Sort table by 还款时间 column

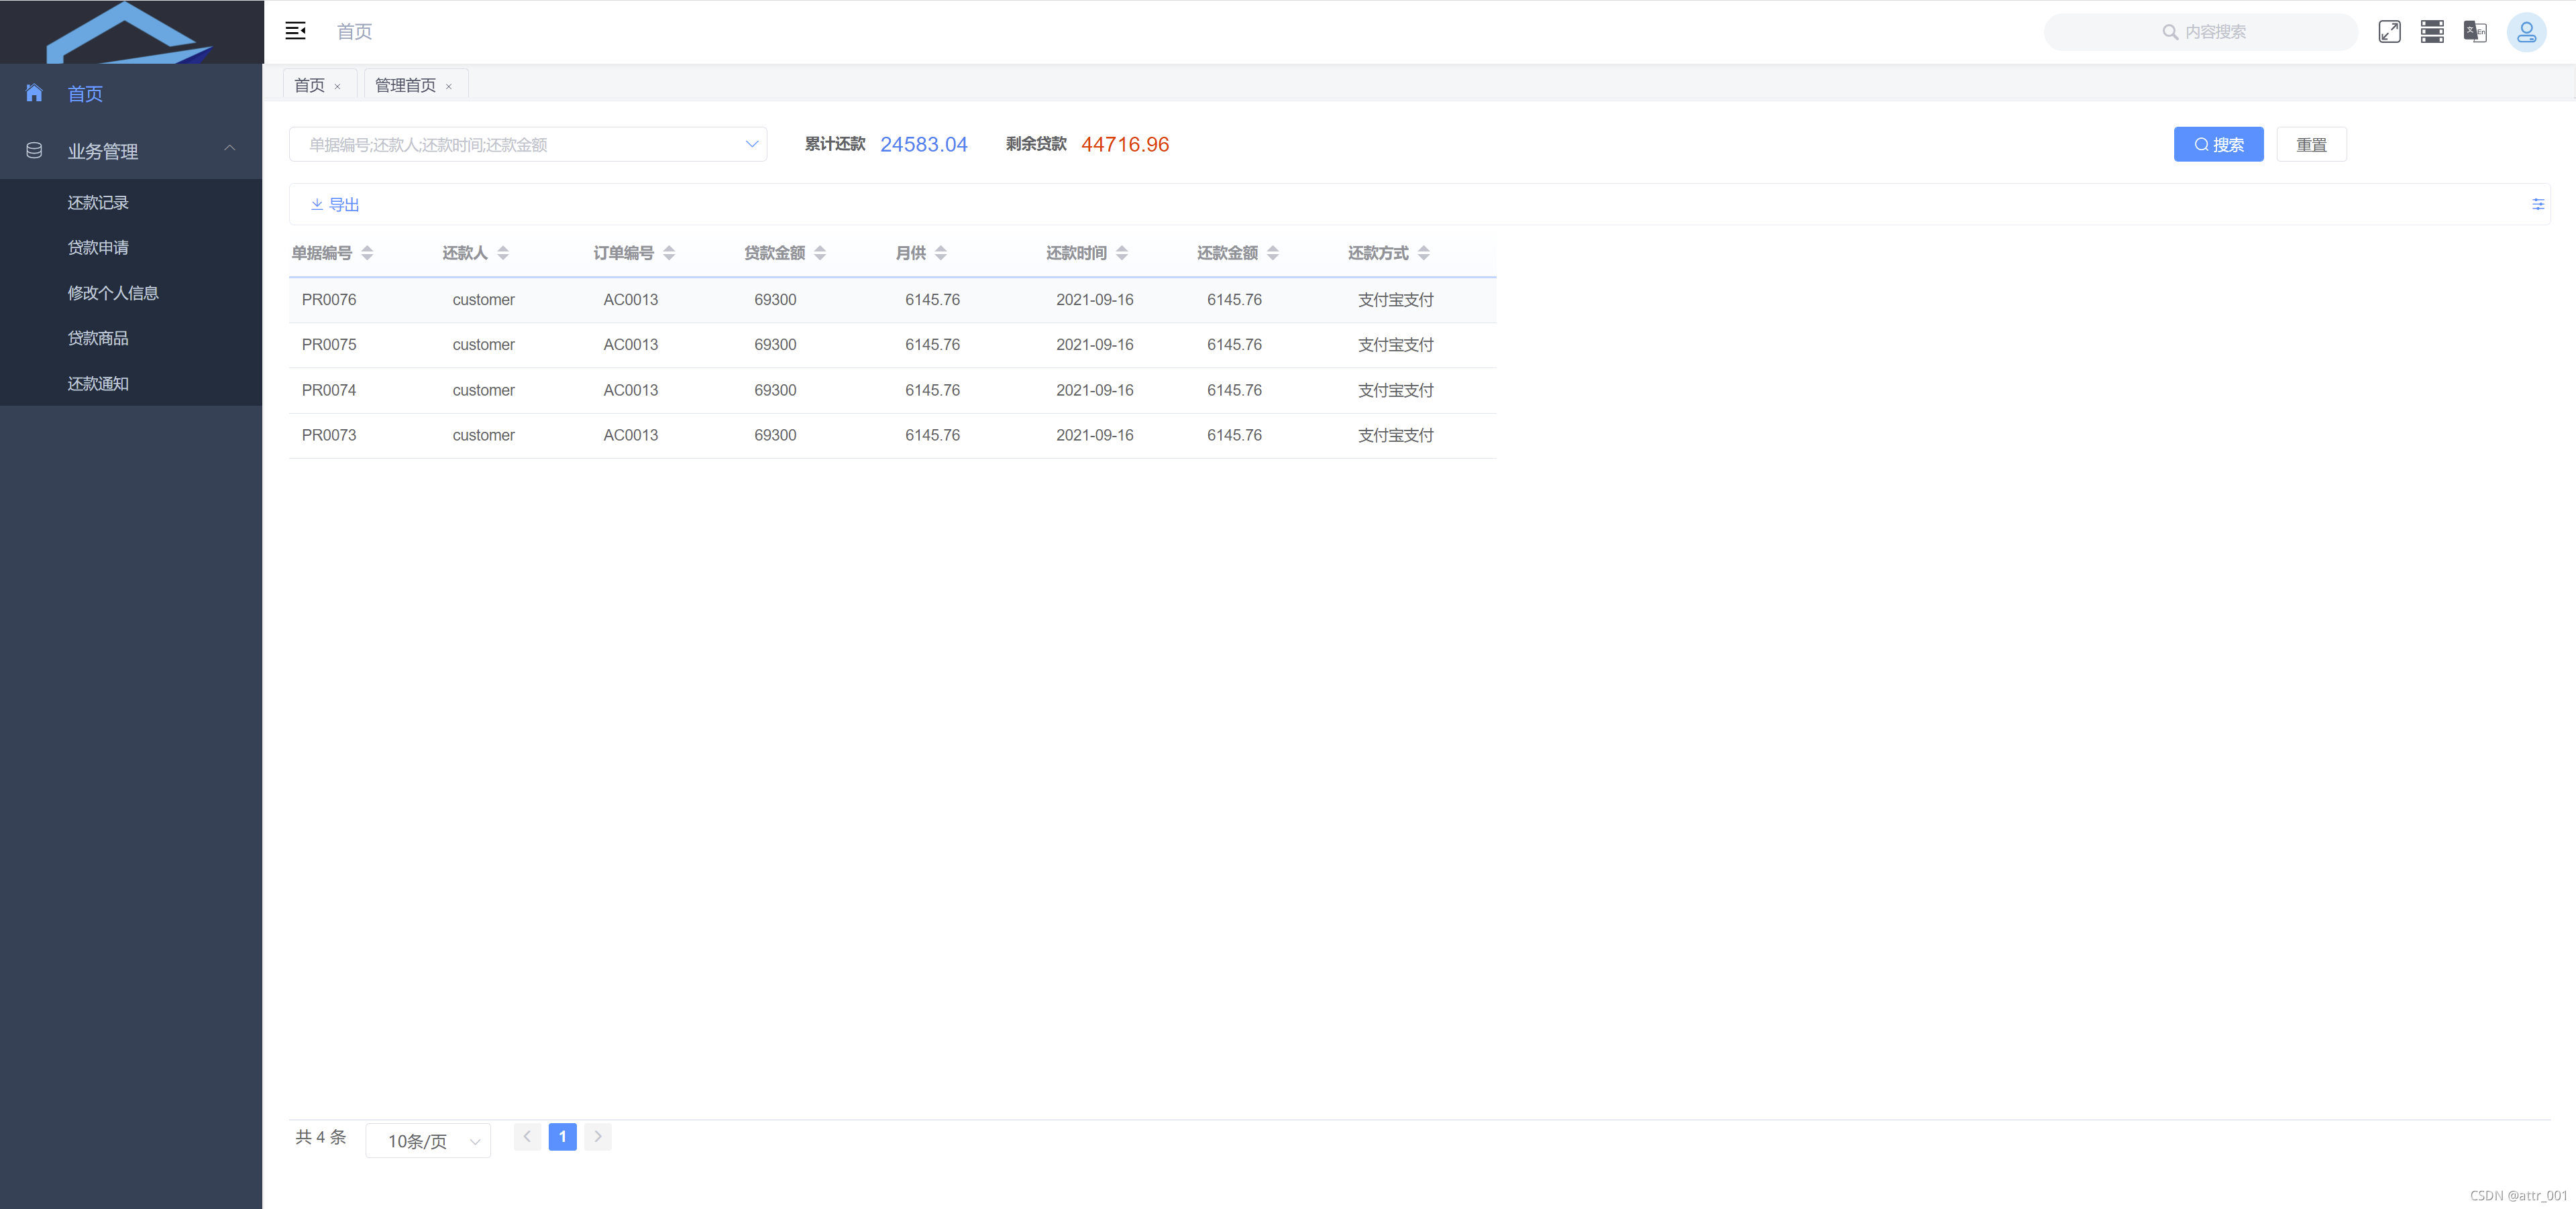tap(1122, 253)
